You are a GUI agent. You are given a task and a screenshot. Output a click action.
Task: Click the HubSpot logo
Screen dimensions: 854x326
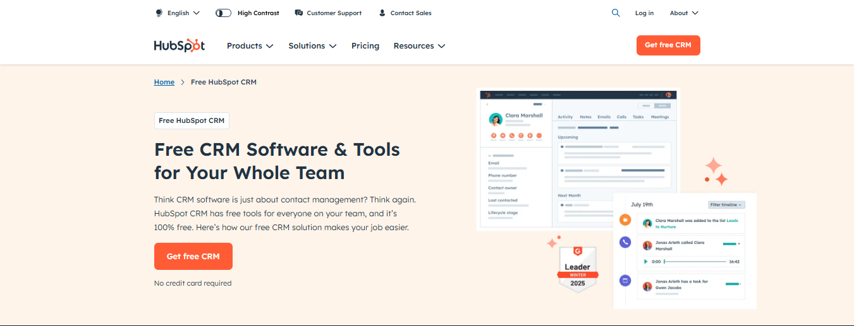180,45
